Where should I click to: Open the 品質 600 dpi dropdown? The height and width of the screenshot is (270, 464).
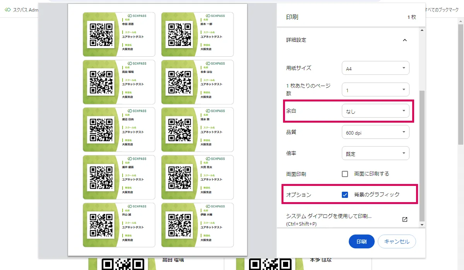(x=375, y=132)
